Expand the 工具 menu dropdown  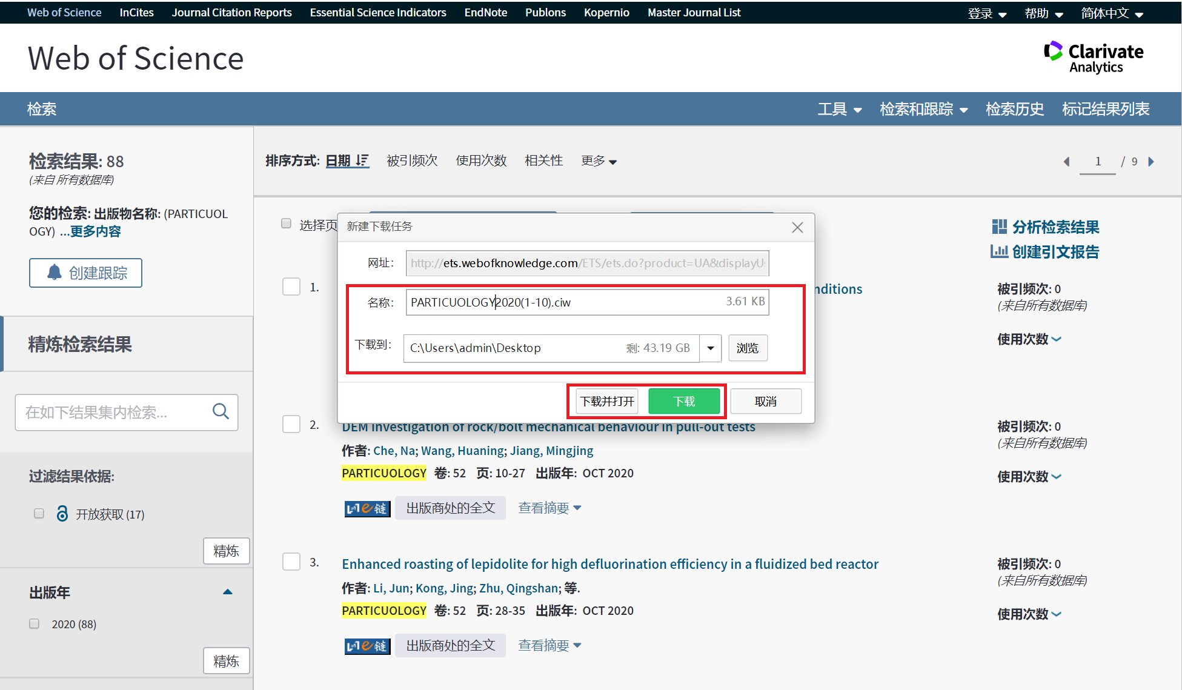(839, 109)
